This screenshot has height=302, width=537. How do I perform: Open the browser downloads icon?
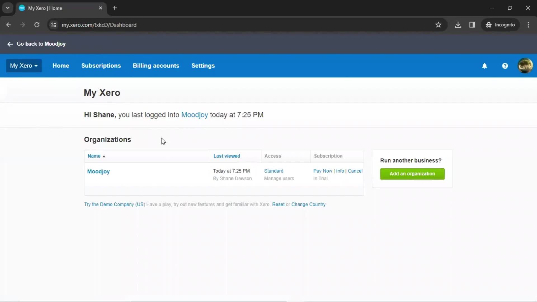458,25
